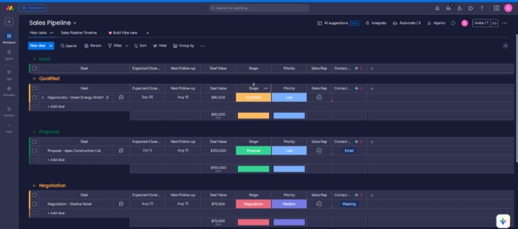Switch to Sales Pipeline Timeline tab

pos(79,33)
